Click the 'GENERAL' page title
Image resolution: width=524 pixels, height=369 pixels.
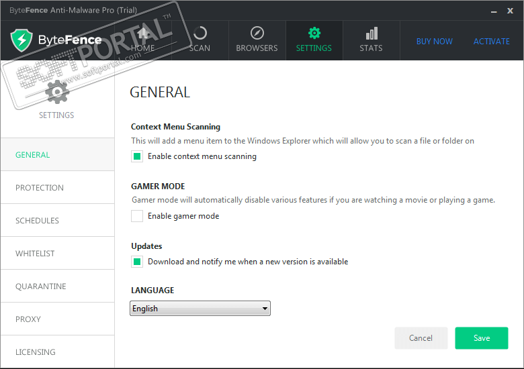(x=160, y=92)
